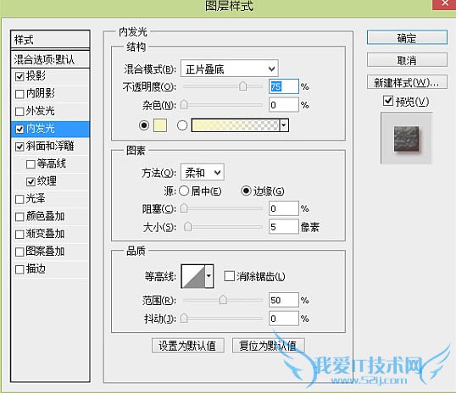The width and height of the screenshot is (456, 393).
Task: Click the 抖动 jitter value field
Action: point(284,318)
